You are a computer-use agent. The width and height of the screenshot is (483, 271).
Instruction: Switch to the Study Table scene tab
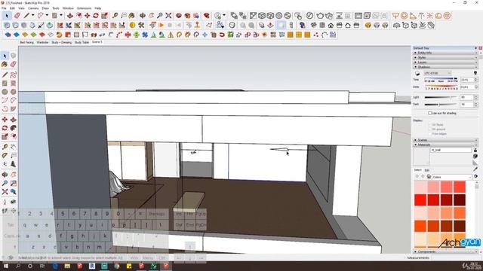[82, 42]
